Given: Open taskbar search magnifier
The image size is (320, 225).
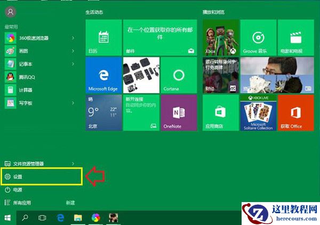Looking at the screenshot, I should [x=25, y=218].
